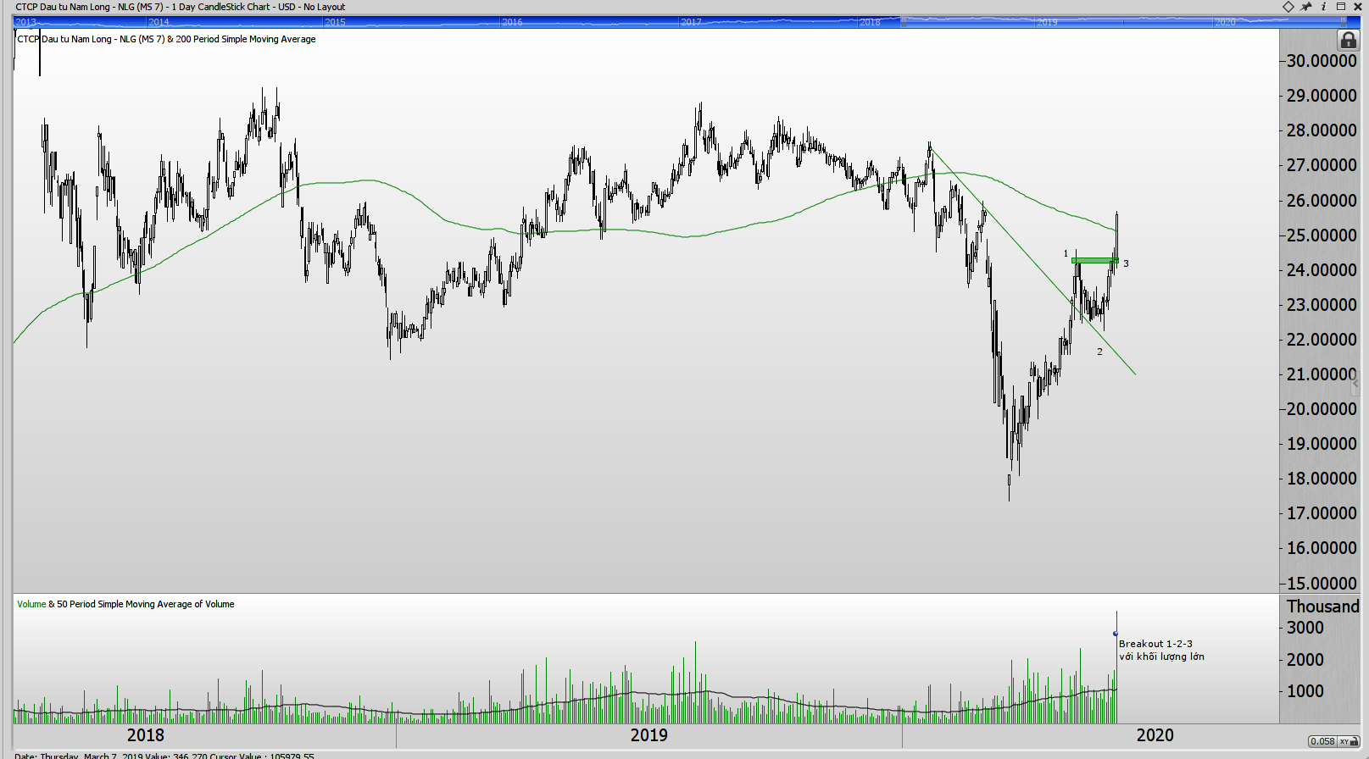Pin the chart window with pushpin icon

pos(1306,7)
